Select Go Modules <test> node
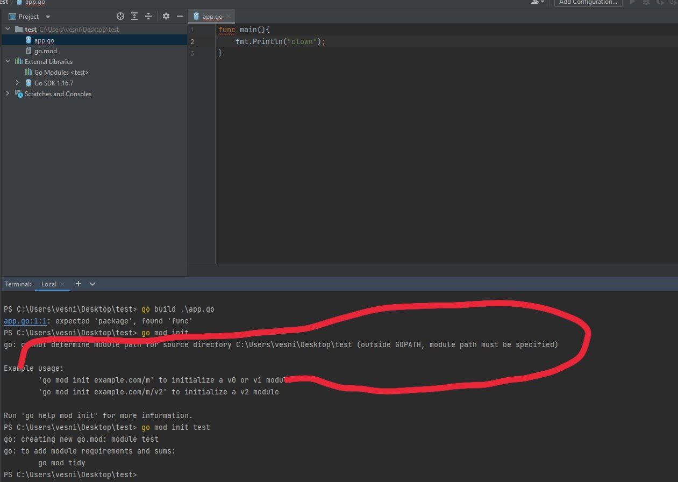The width and height of the screenshot is (678, 482). pos(61,73)
